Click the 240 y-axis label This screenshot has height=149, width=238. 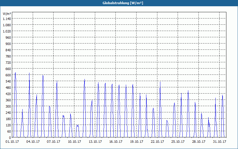coord(8,113)
